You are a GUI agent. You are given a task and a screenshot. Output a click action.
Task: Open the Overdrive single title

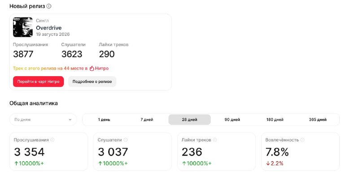49,28
